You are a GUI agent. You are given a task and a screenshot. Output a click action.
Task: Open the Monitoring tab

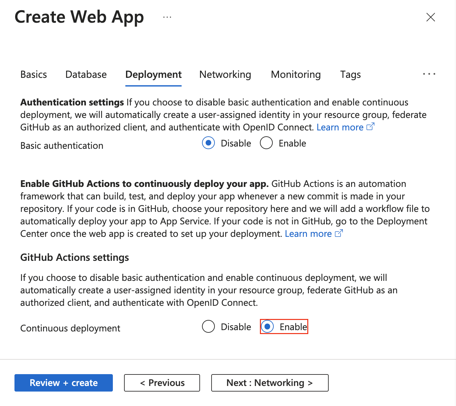pos(295,75)
